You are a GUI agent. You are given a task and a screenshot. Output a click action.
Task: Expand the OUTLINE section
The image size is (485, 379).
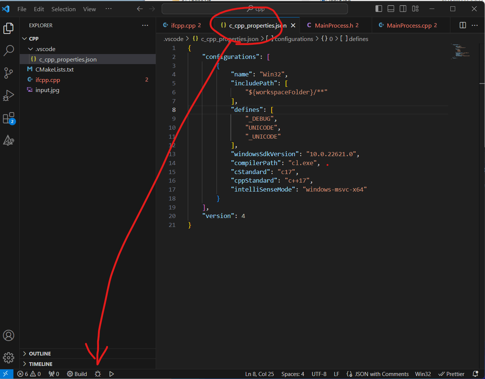click(x=88, y=354)
